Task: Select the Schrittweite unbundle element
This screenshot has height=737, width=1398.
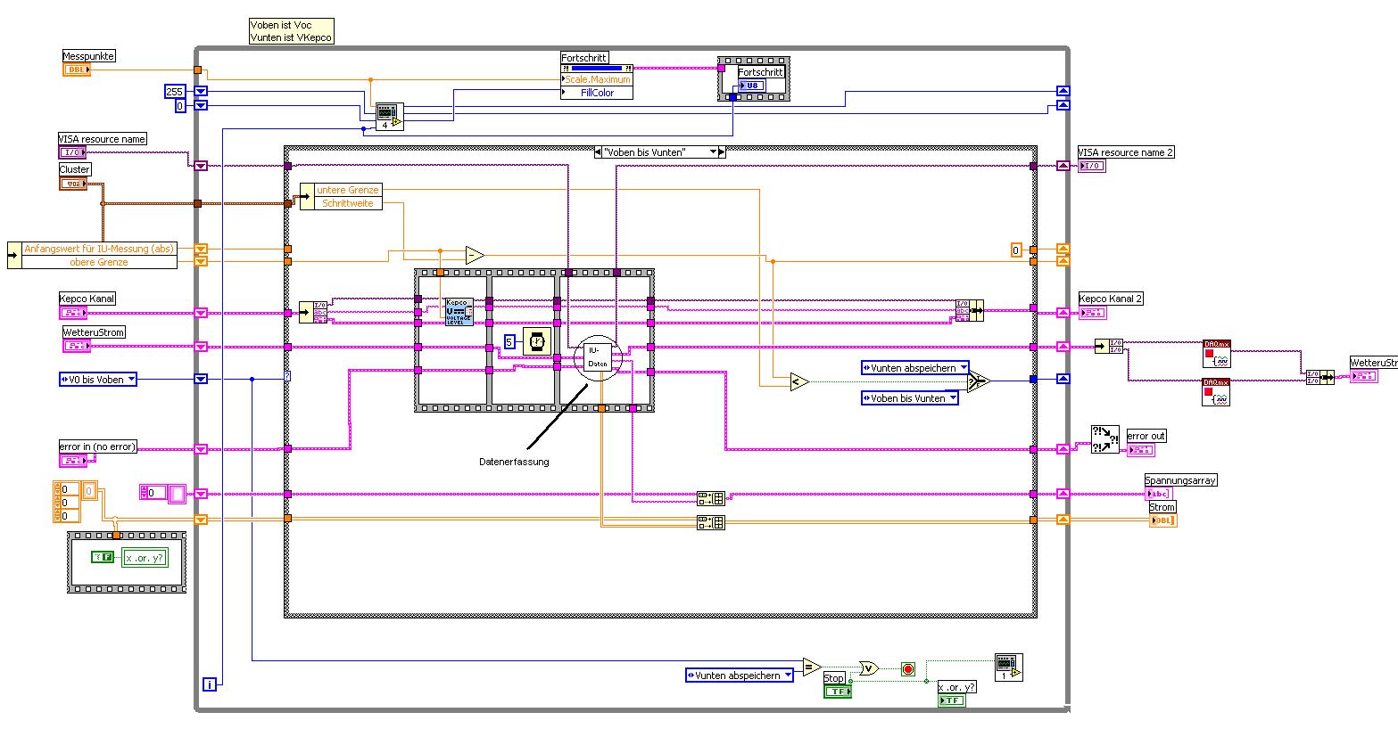Action: coord(348,203)
